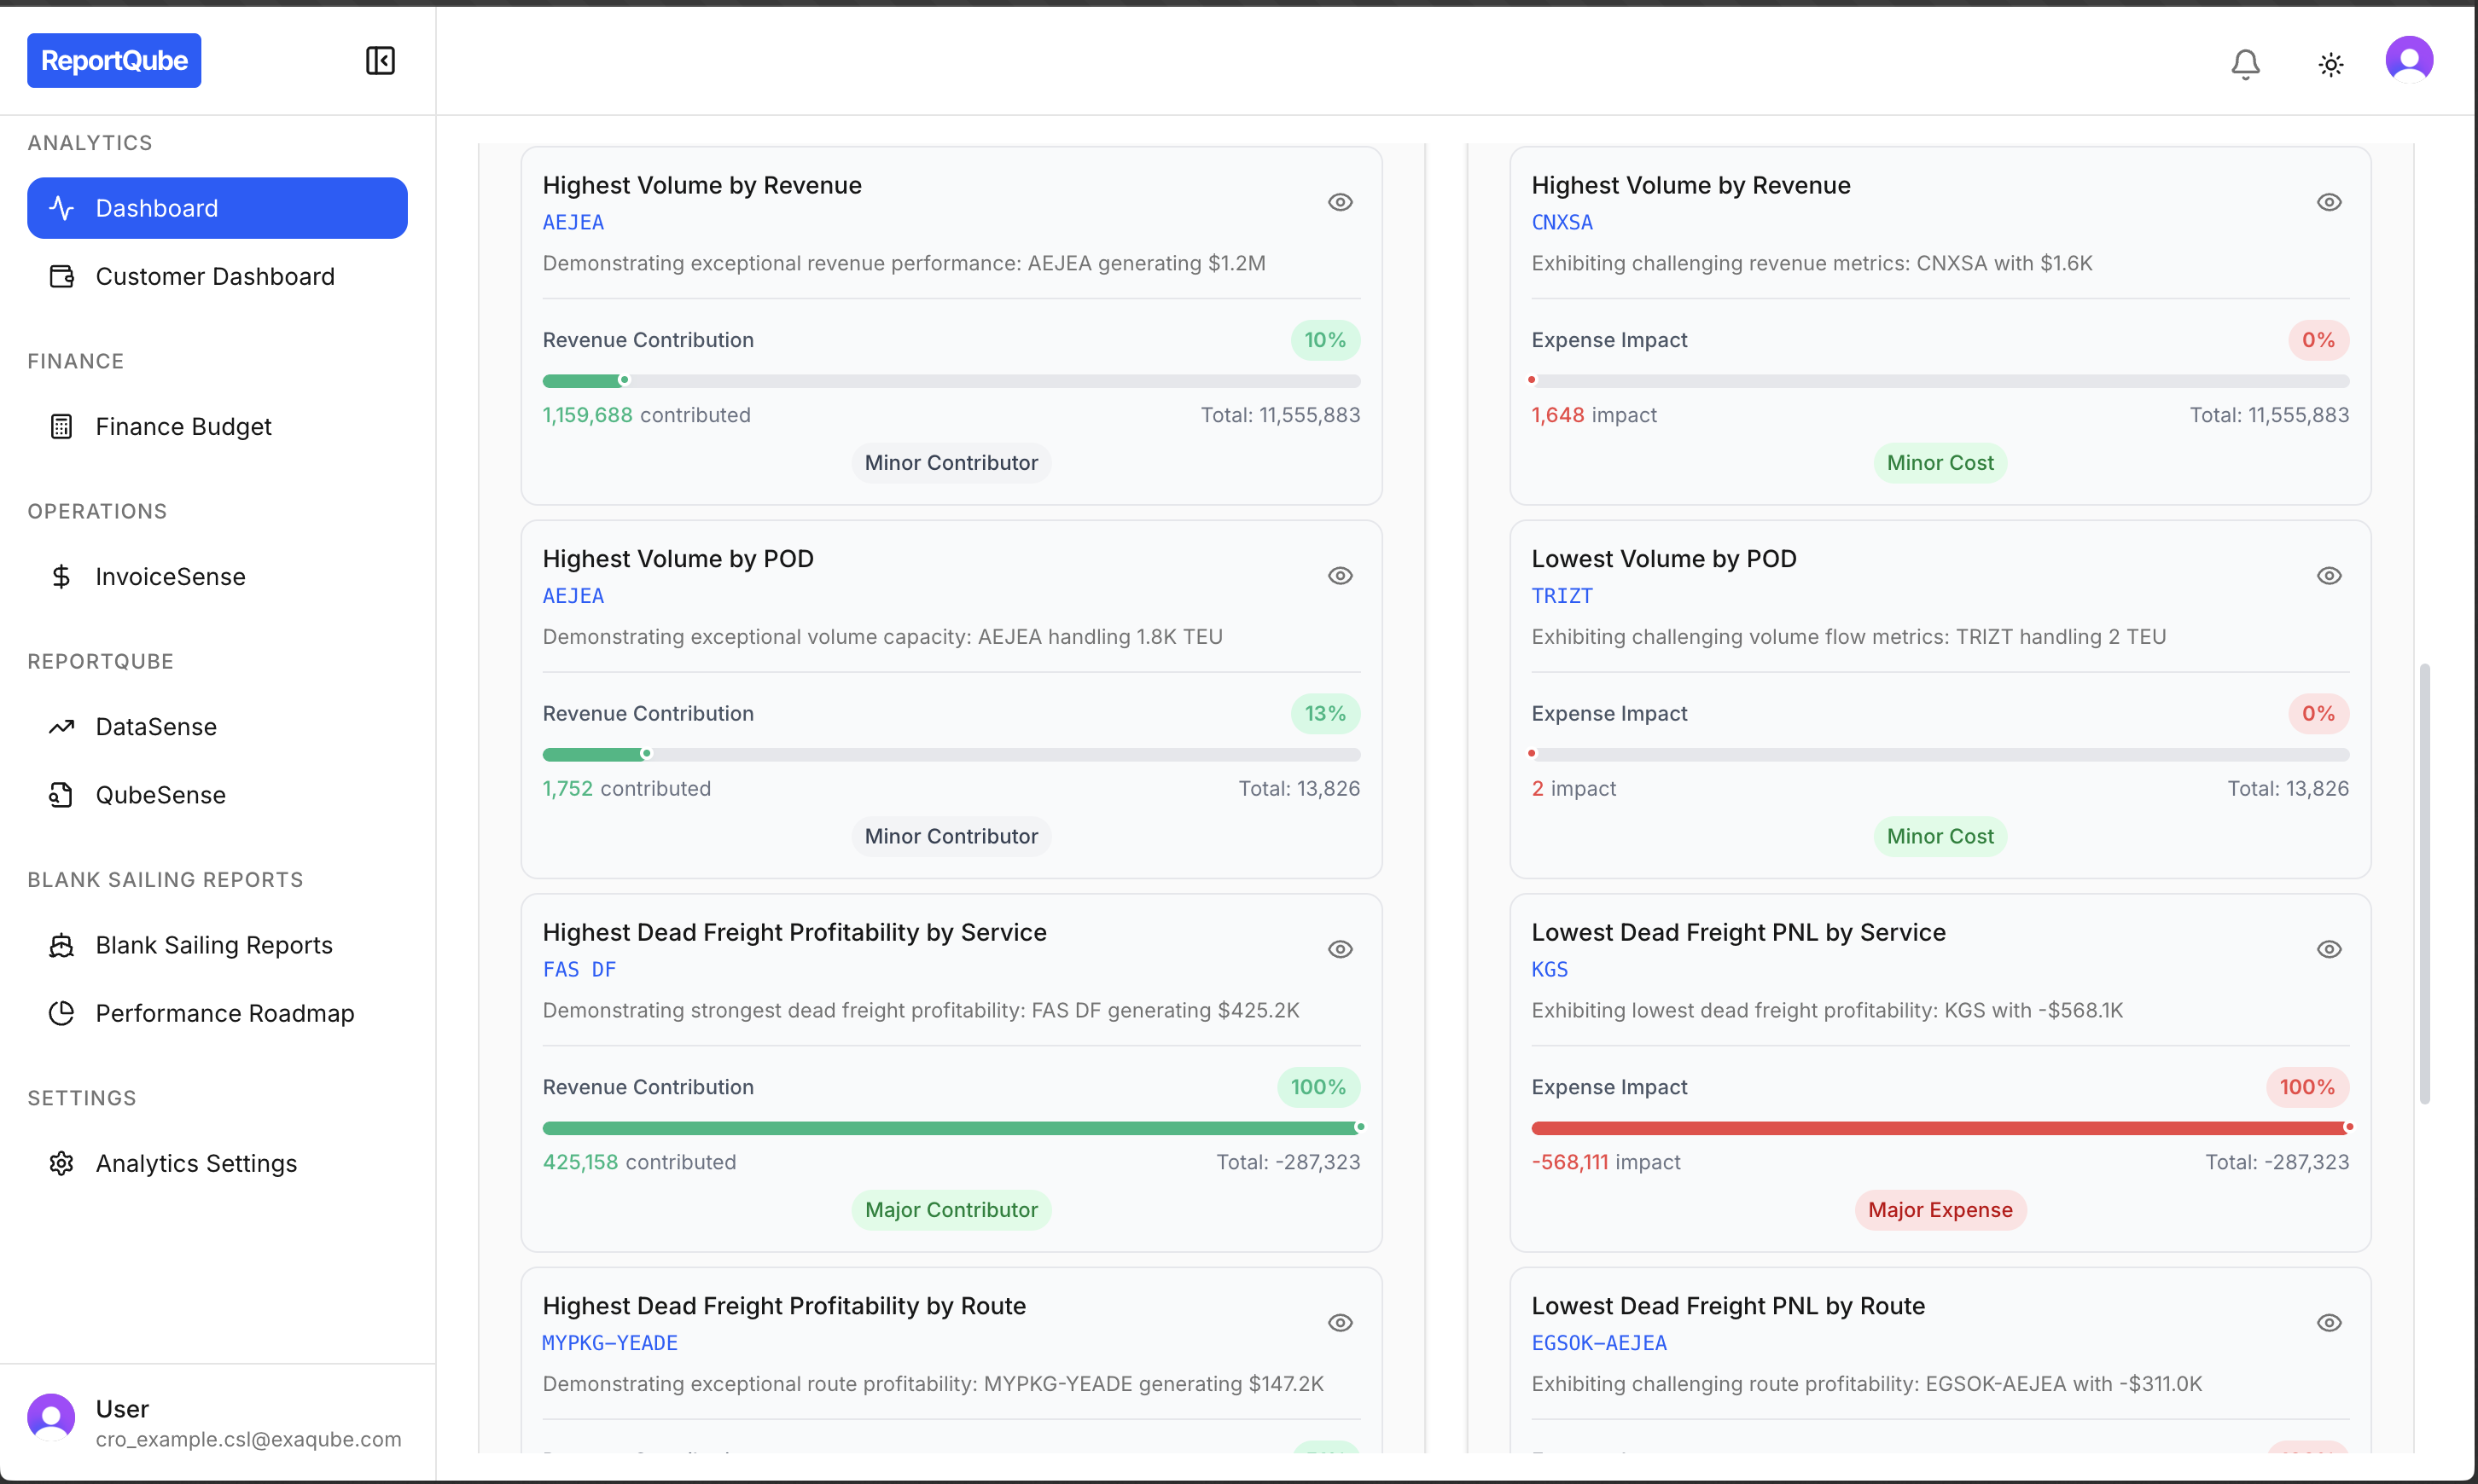The height and width of the screenshot is (1484, 2478).
Task: Toggle eye on Lowest Volume by POD card
Action: click(x=2329, y=575)
